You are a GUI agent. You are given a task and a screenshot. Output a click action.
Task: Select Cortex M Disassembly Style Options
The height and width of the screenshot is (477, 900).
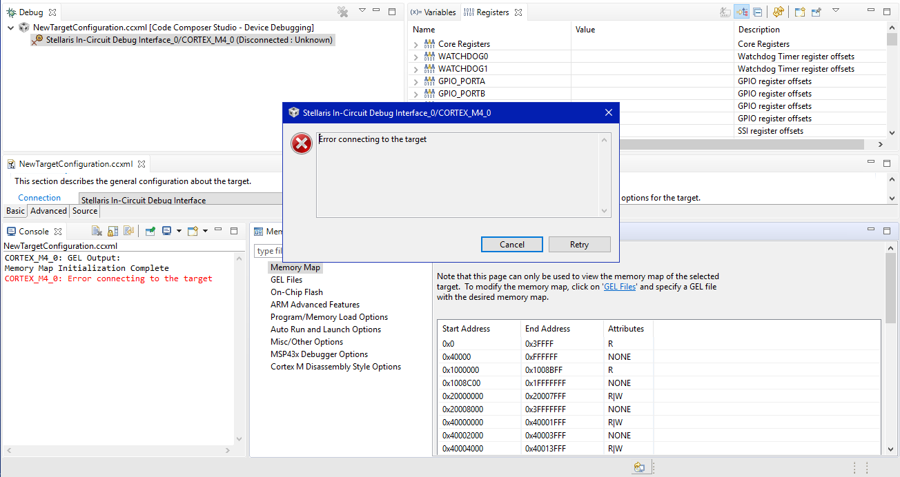pos(335,367)
